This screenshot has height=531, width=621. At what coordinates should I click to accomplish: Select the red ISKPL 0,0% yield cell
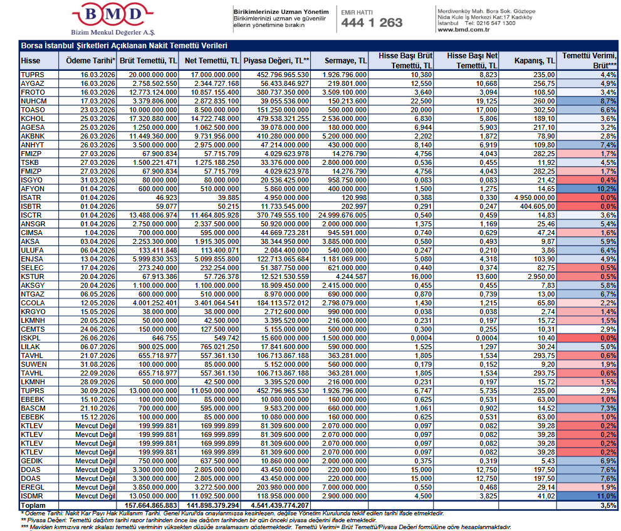[x=588, y=337]
